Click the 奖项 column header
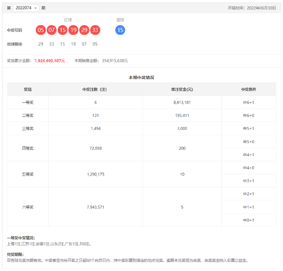283x271 pixels. click(x=27, y=89)
